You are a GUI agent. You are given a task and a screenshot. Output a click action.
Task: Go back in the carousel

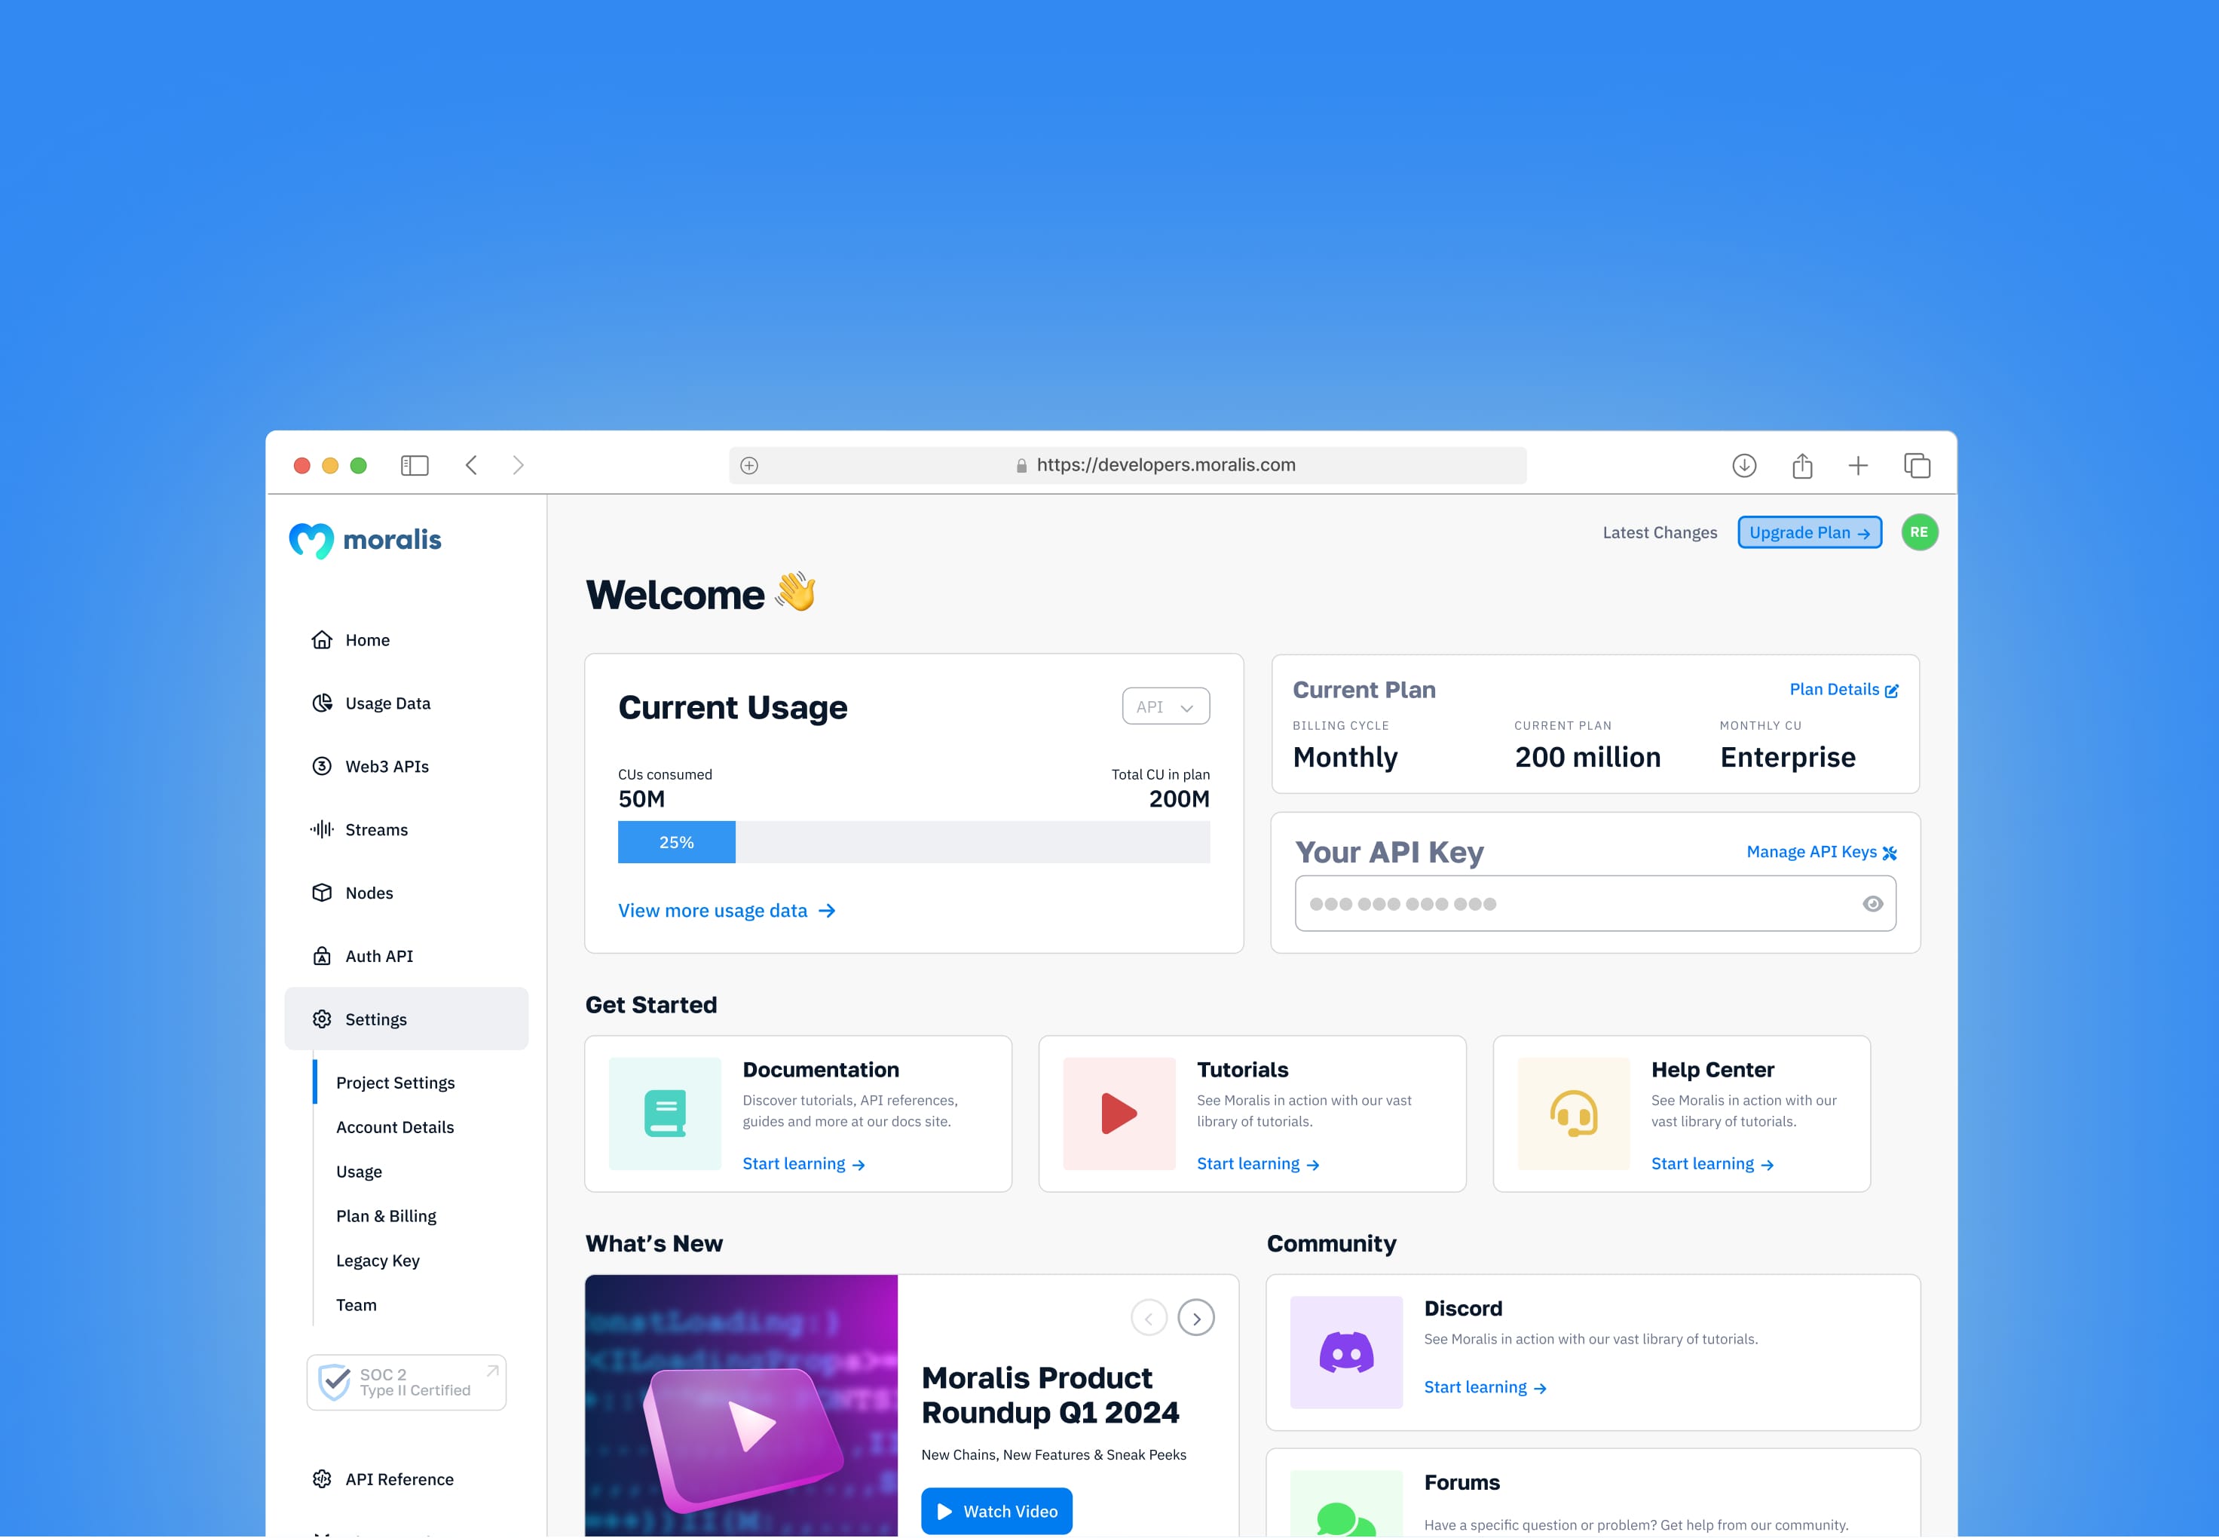(x=1149, y=1317)
